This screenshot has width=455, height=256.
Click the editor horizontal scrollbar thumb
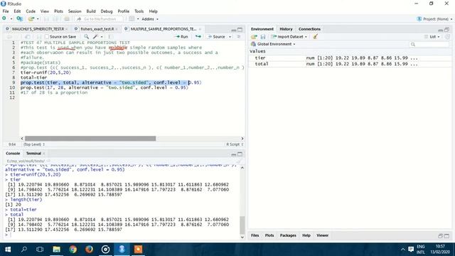coord(90,139)
